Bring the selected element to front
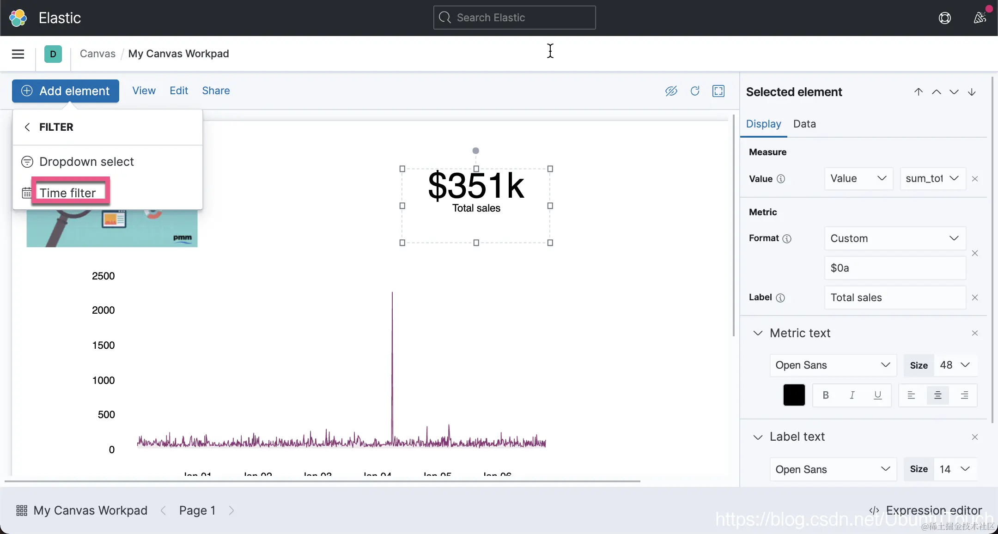998x534 pixels. [x=919, y=92]
